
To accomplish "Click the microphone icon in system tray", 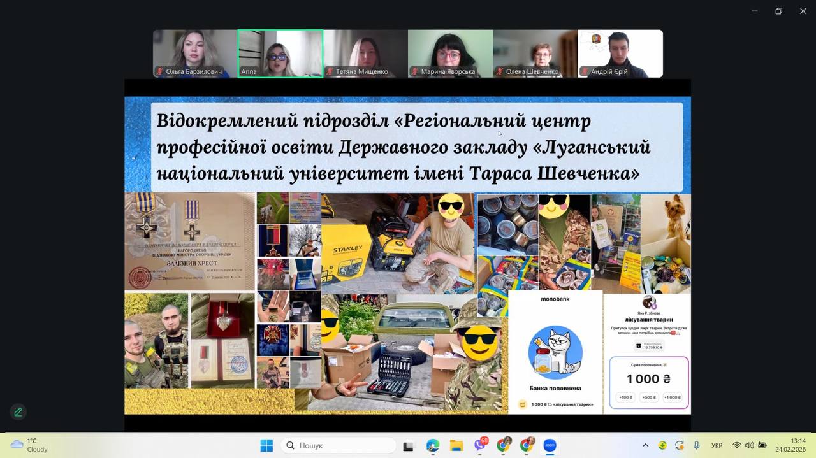I will click(x=696, y=445).
